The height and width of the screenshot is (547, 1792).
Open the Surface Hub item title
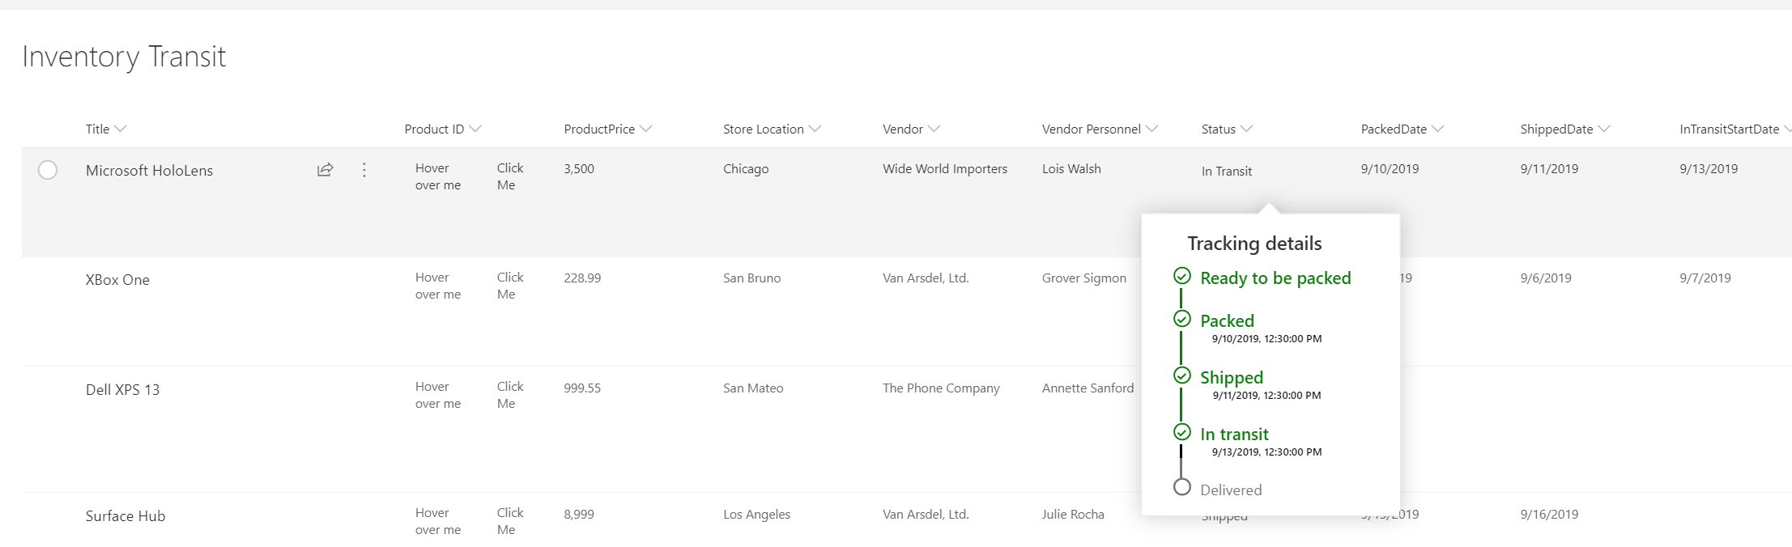click(x=126, y=515)
